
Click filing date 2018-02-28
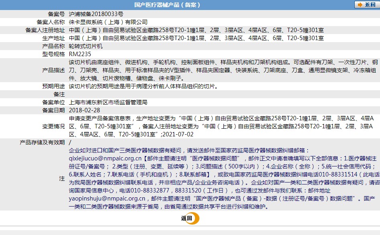(x=84, y=110)
